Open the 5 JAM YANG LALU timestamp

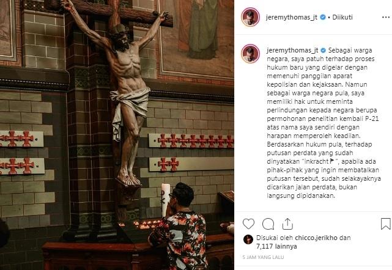pos(263,257)
